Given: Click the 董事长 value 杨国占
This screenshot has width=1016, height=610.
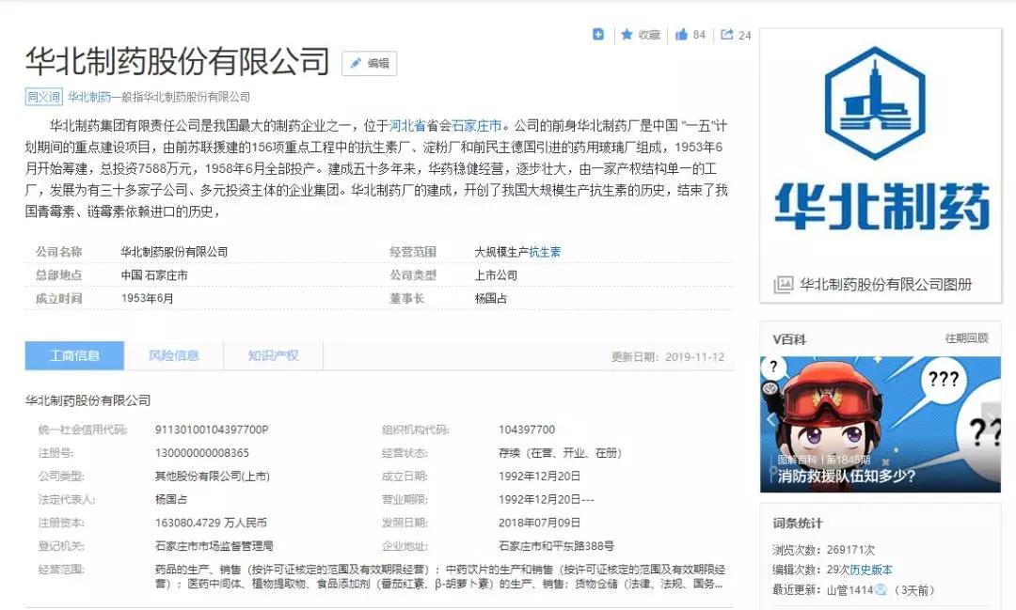Looking at the screenshot, I should tap(490, 299).
